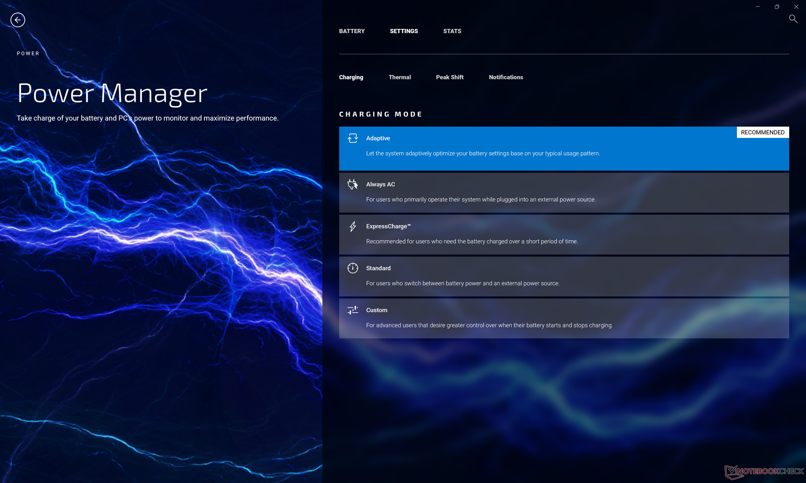806x483 pixels.
Task: Open the STATS tab
Action: (x=452, y=31)
